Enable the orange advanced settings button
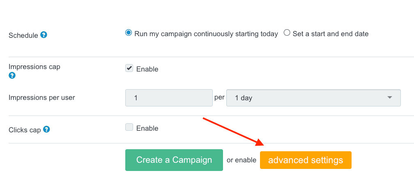Image resolution: width=414 pixels, height=194 pixels. (x=306, y=160)
